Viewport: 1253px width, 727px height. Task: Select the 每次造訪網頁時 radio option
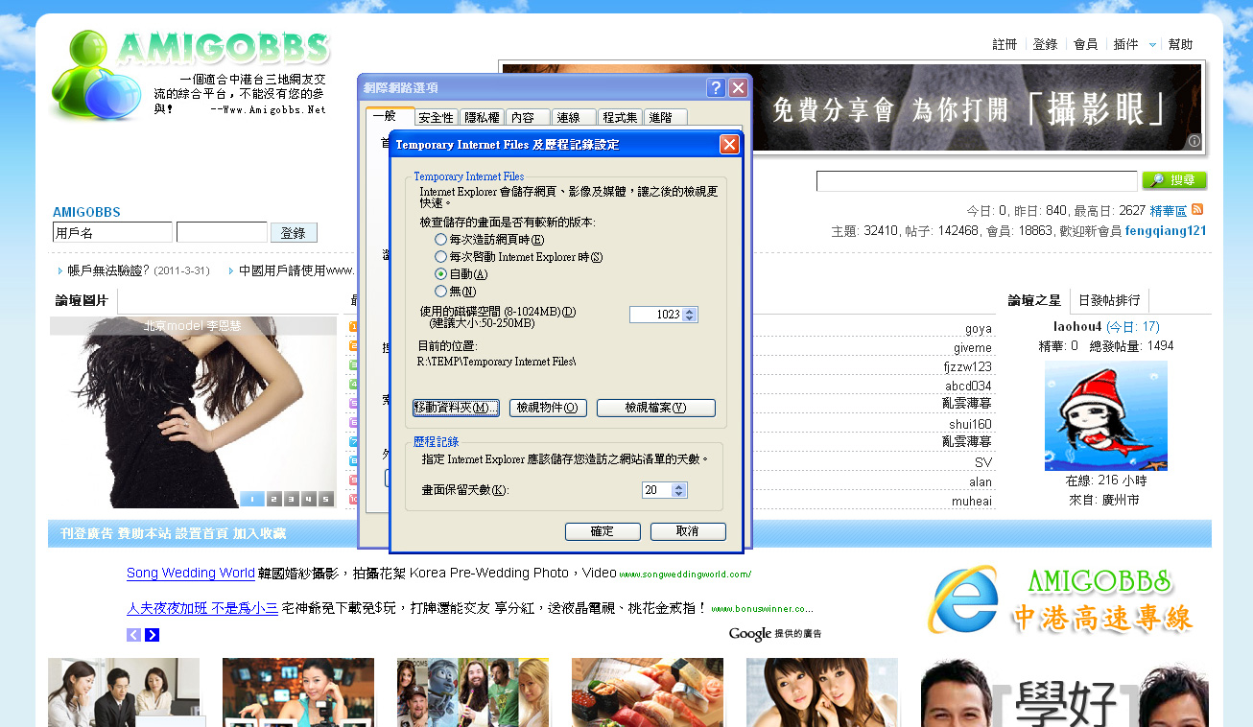click(440, 240)
